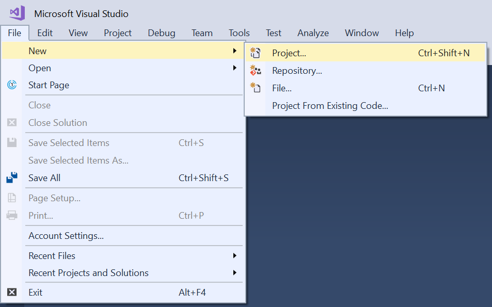Open the Edit menu
Screen dimensions: 492x307
(x=45, y=33)
